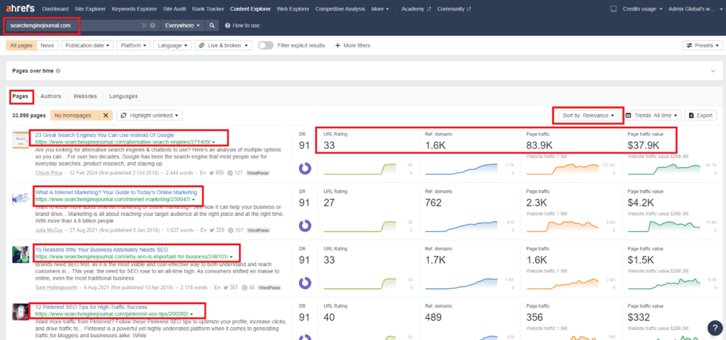Open the internet-marketing URL dropdown arrow
726x340 pixels.
(x=193, y=199)
